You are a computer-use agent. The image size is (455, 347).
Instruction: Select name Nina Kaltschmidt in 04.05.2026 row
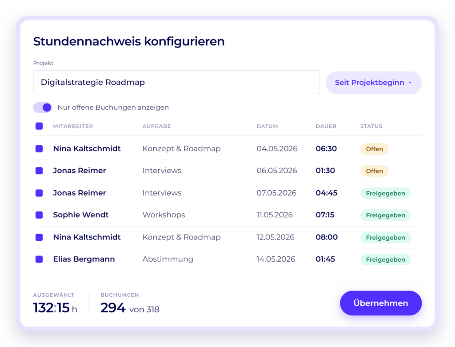(87, 148)
